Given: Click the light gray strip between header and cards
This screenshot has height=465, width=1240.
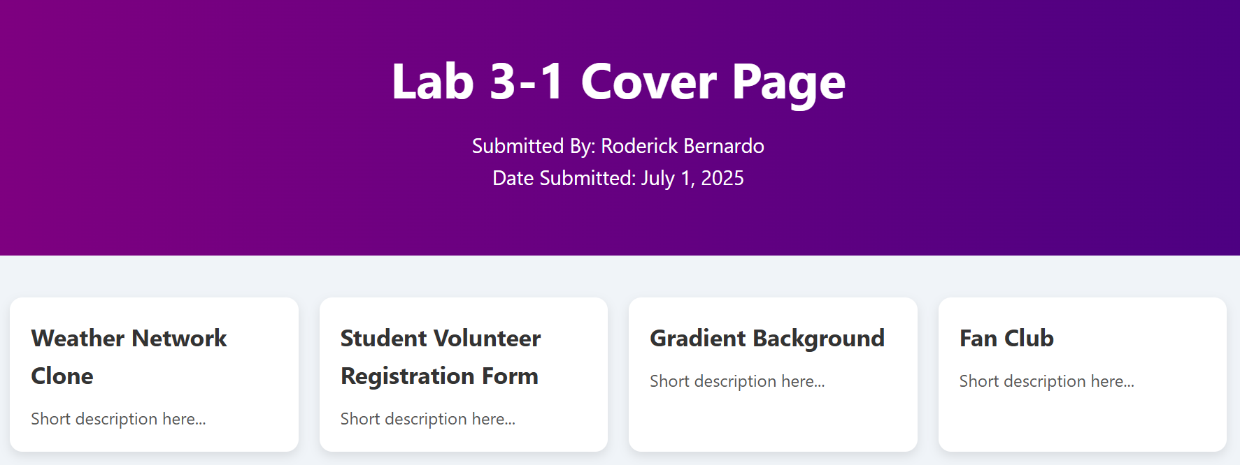Looking at the screenshot, I should (x=620, y=276).
